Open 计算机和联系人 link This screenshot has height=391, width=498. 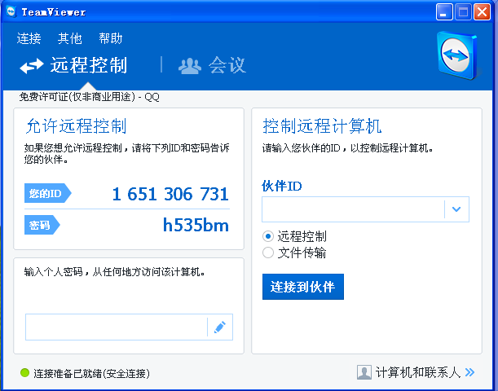[x=418, y=372]
